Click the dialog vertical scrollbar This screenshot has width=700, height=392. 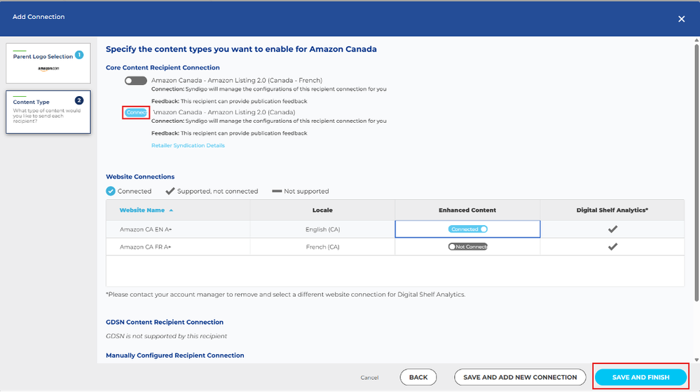[x=696, y=172]
